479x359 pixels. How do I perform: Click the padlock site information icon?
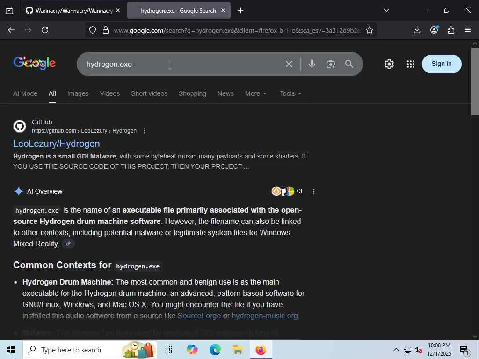106,30
